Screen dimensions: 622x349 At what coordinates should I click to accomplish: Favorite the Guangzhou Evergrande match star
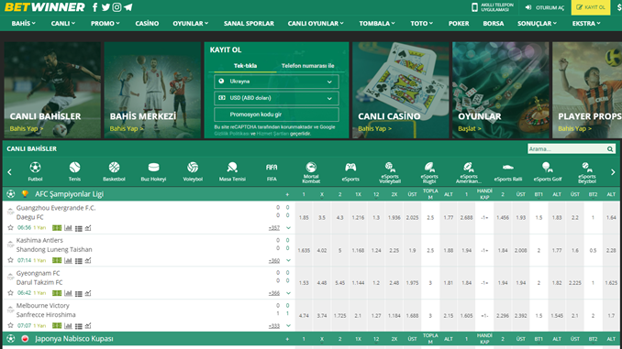pyautogui.click(x=10, y=227)
